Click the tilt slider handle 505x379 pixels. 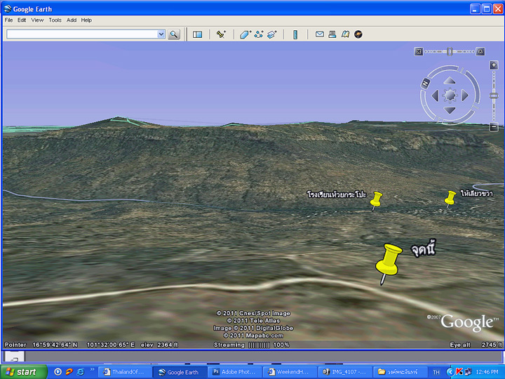[x=450, y=51]
